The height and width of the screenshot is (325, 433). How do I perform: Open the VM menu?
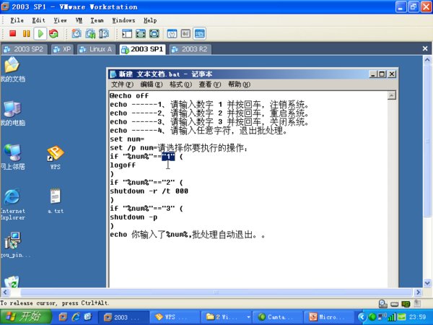pyautogui.click(x=79, y=20)
